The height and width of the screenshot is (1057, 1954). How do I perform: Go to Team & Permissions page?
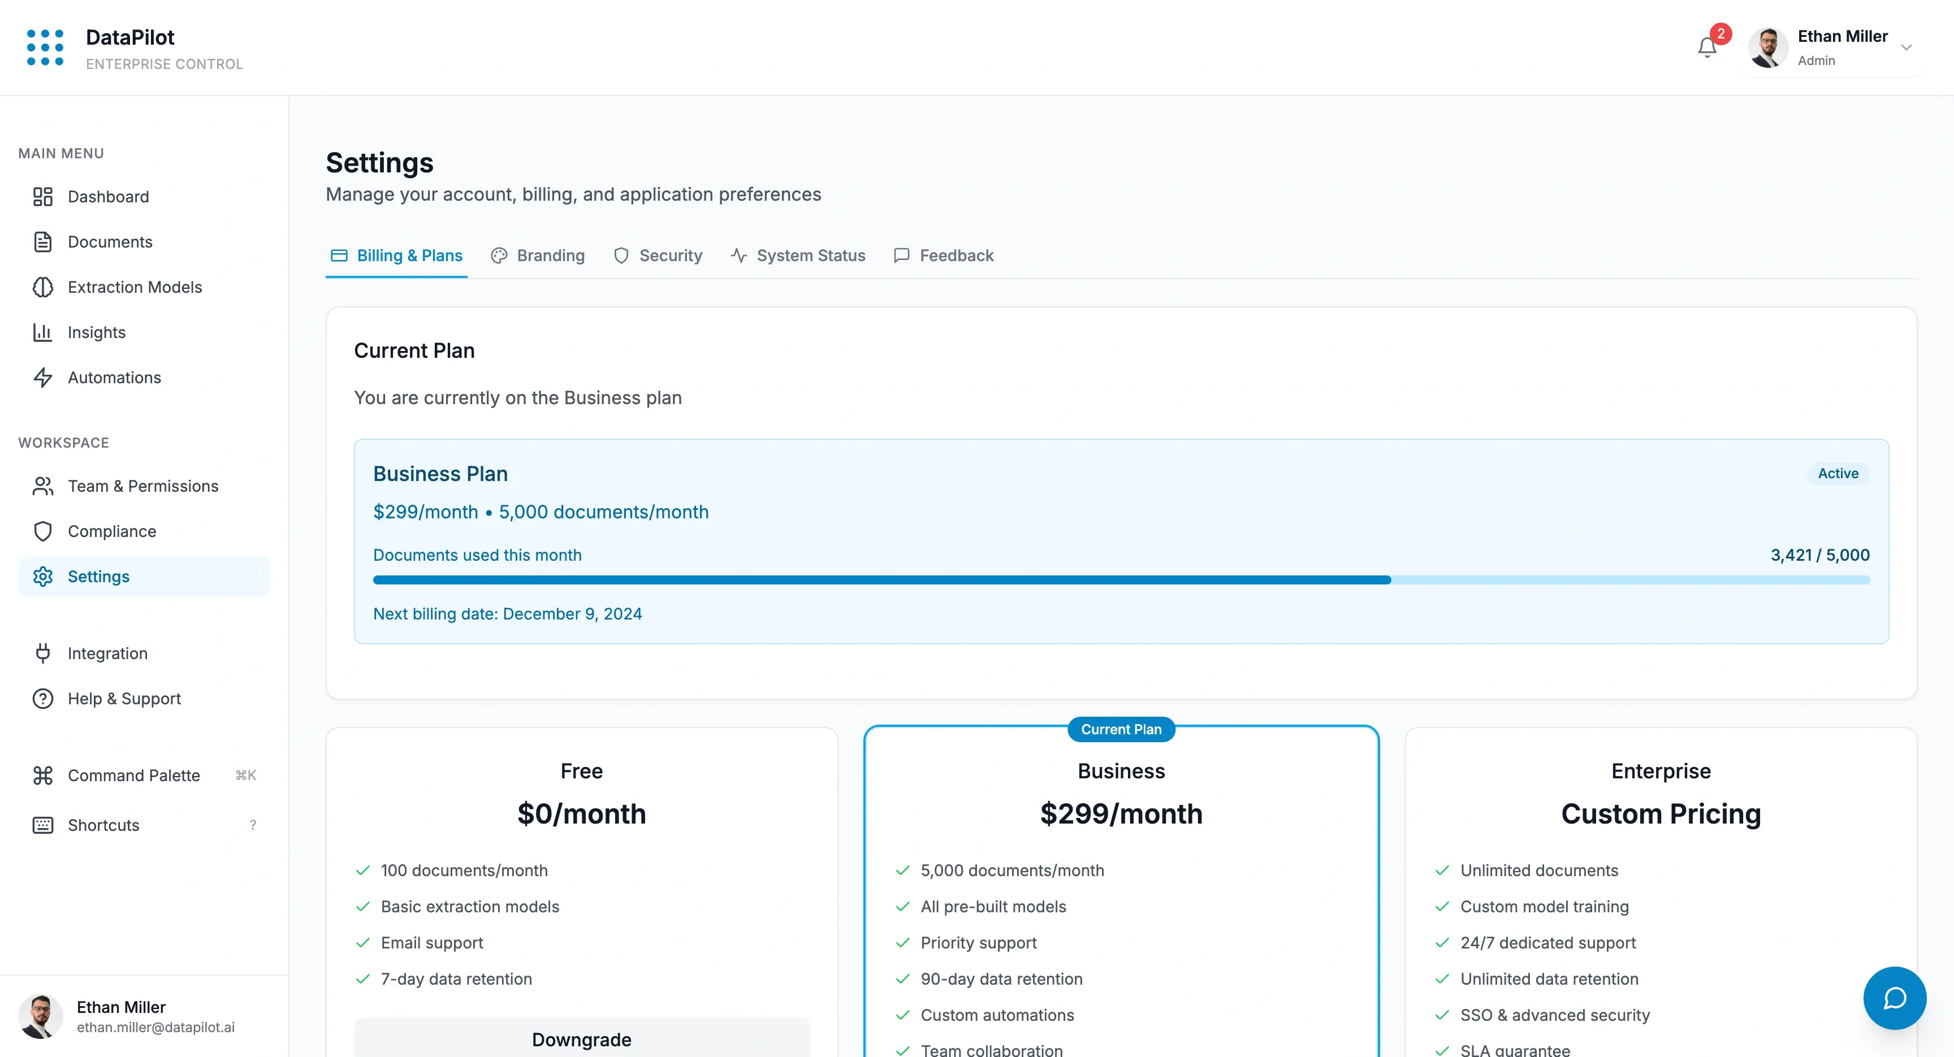(142, 486)
